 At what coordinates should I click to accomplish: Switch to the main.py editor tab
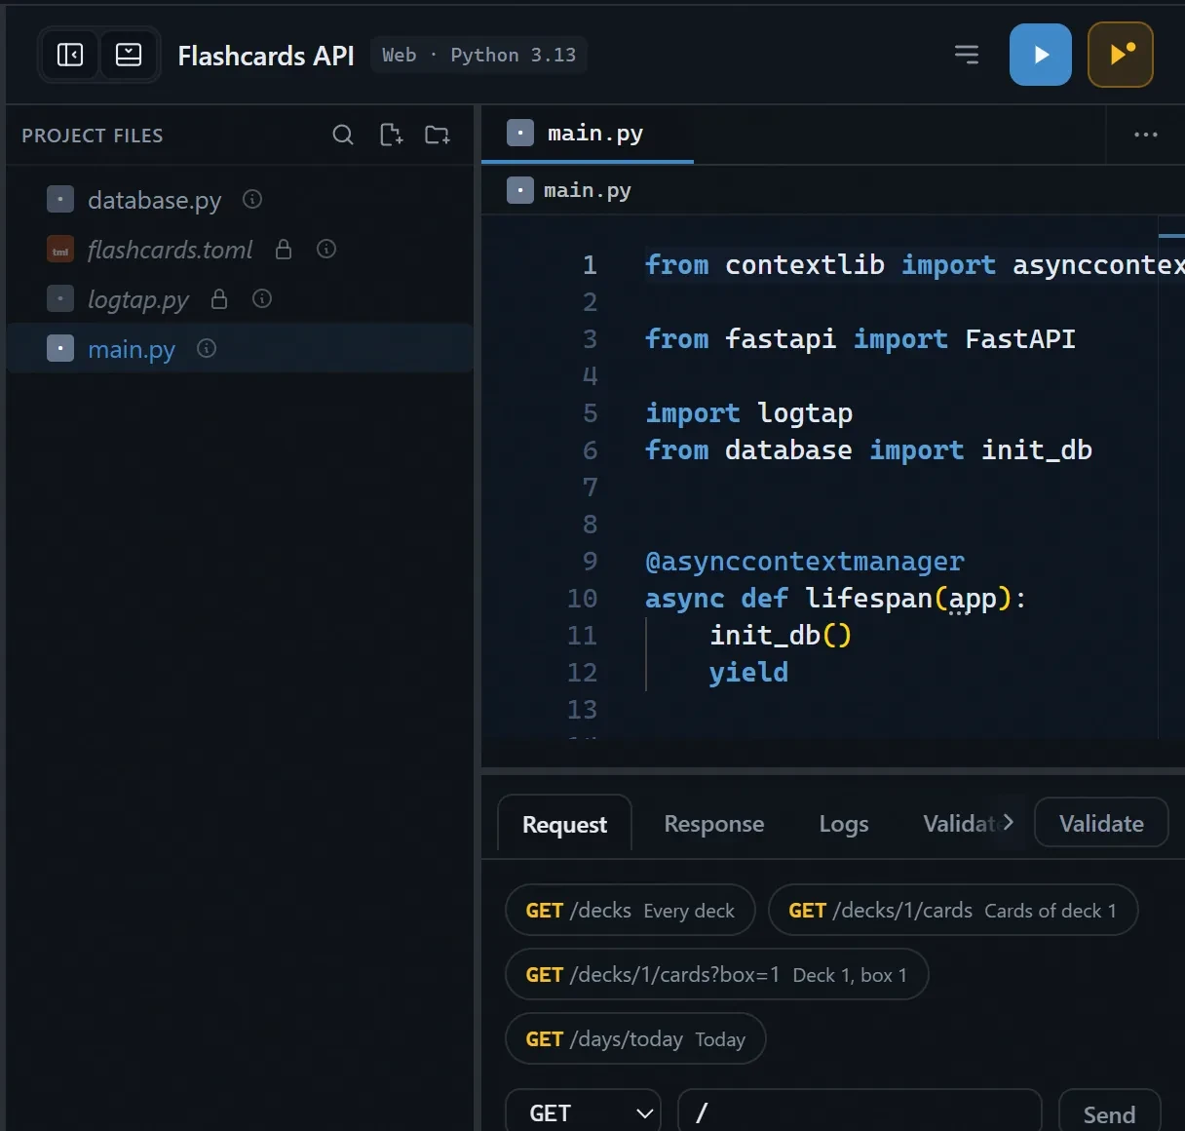588,134
